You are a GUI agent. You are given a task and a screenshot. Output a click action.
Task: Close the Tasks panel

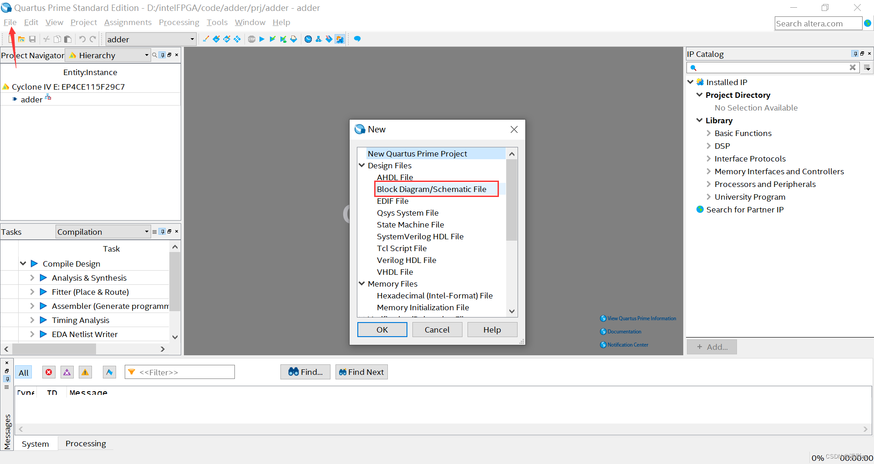tap(177, 232)
